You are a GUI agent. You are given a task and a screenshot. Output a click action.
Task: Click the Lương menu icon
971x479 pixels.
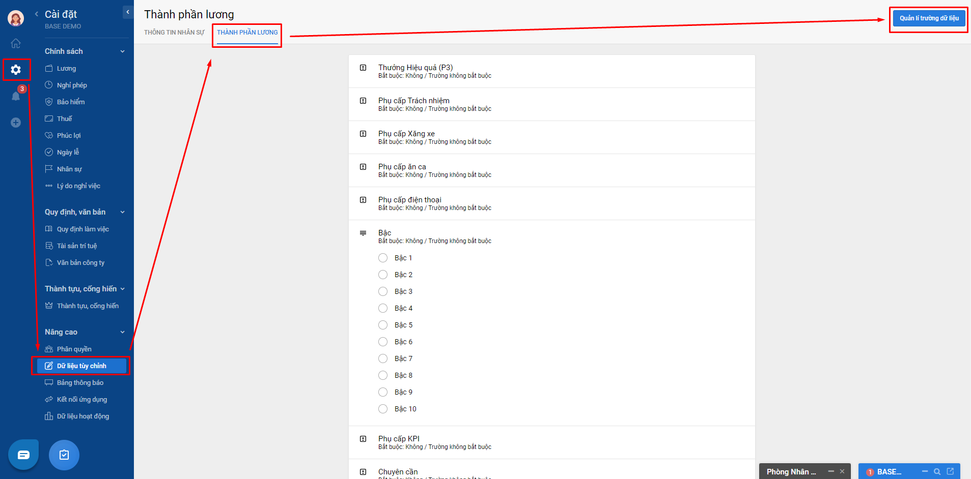tap(49, 68)
